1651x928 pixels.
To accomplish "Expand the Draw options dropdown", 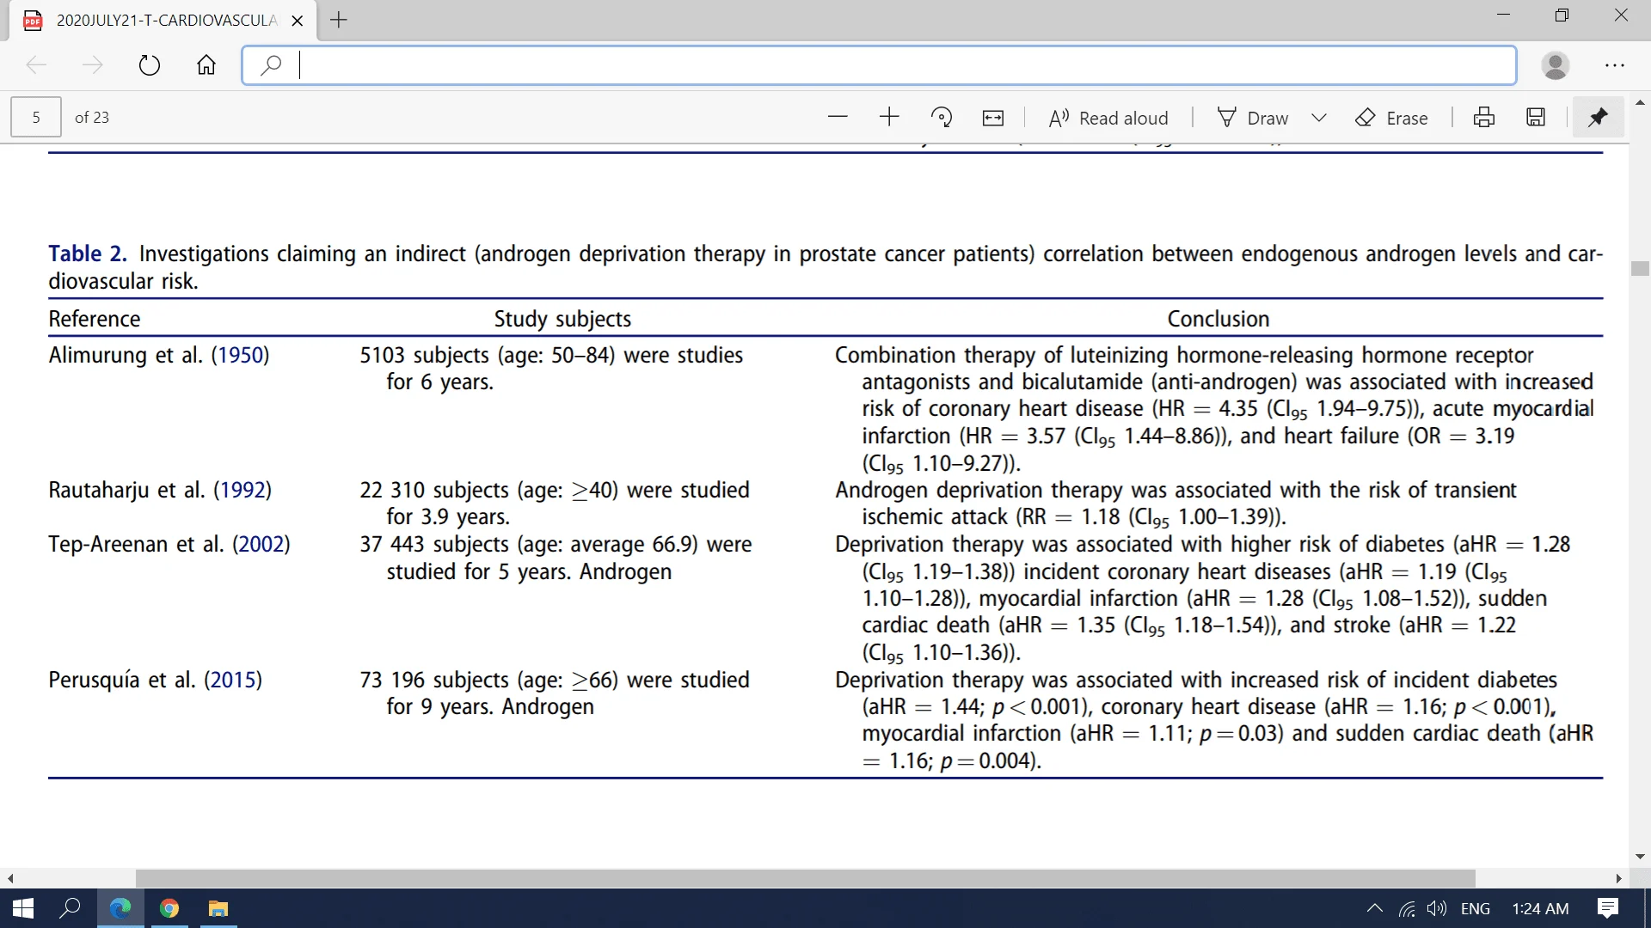I will pos(1319,118).
